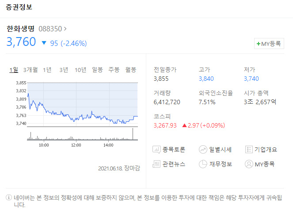Open the 기업개요 link
The height and width of the screenshot is (215, 293).
[x=266, y=150]
